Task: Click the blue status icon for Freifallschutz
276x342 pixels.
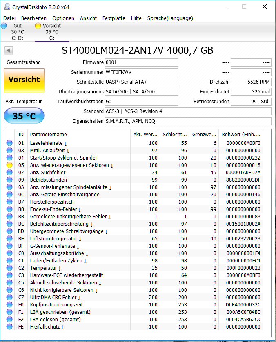Action: click(9, 327)
